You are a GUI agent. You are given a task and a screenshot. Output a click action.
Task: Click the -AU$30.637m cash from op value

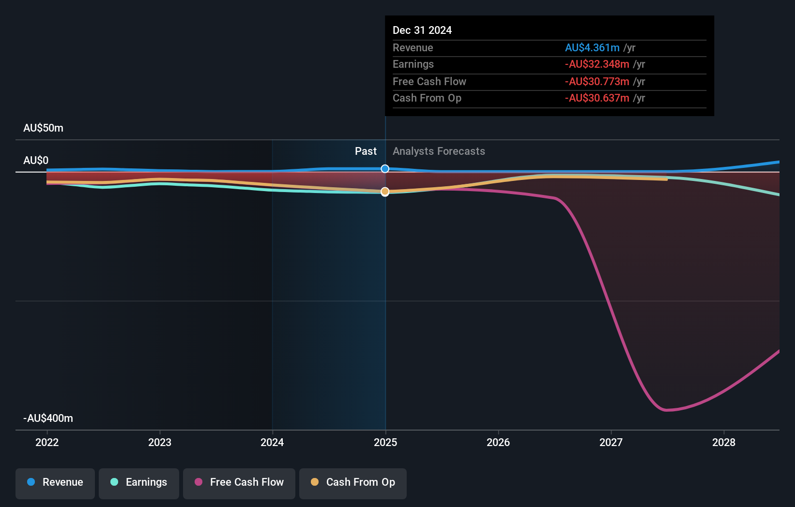tap(597, 98)
